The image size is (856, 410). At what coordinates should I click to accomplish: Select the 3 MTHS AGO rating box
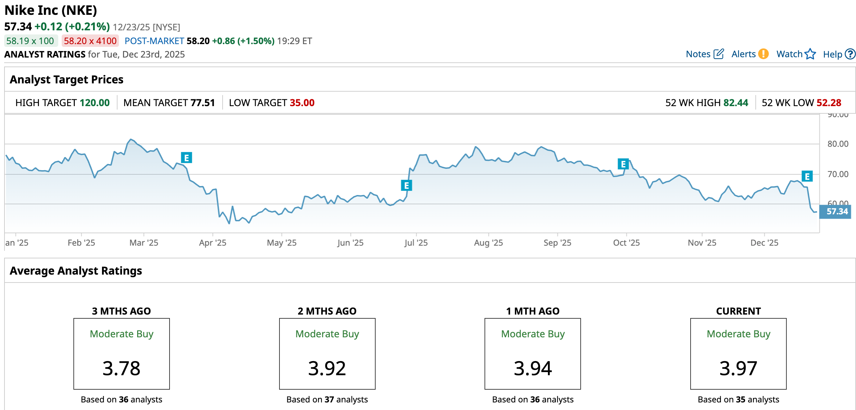[121, 353]
